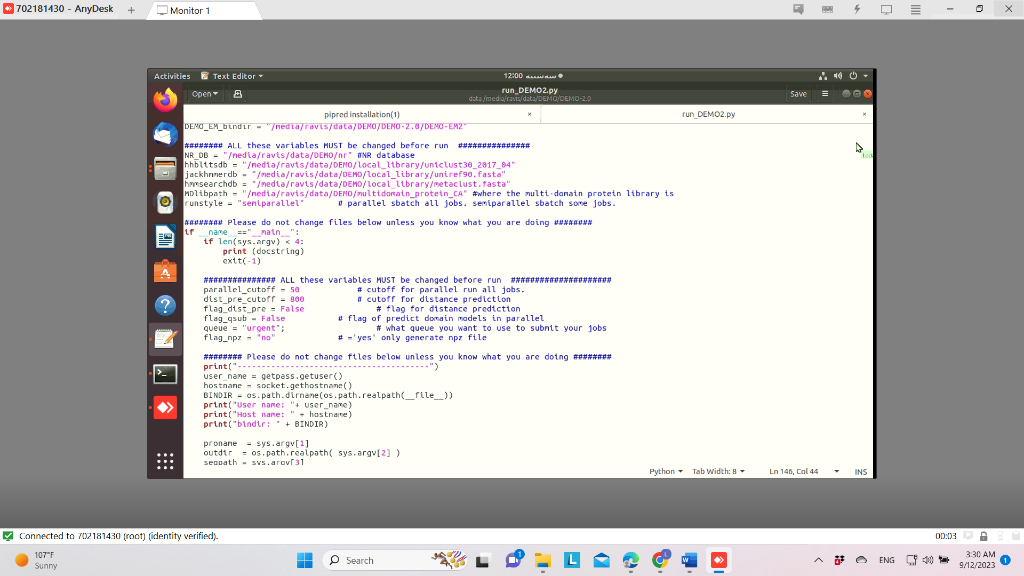Image resolution: width=1024 pixels, height=576 pixels.
Task: Open Ubuntu Activities overview
Action: [172, 76]
